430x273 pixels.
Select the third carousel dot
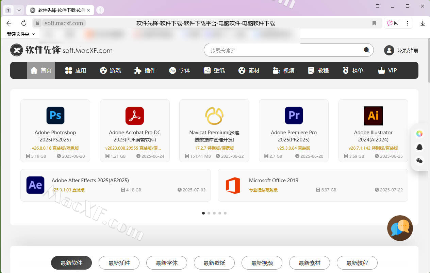214,213
